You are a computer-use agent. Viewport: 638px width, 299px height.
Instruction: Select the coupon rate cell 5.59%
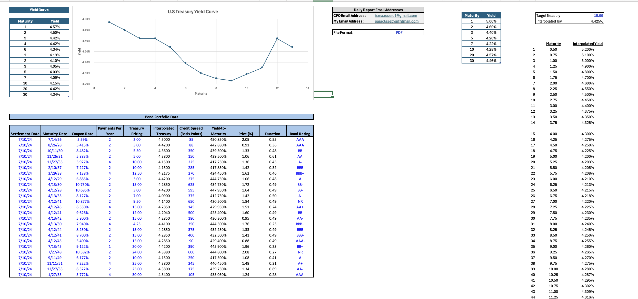click(x=82, y=140)
